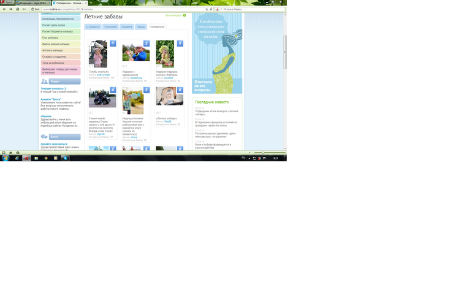Open news Россияне решают дилемму

(x=215, y=135)
